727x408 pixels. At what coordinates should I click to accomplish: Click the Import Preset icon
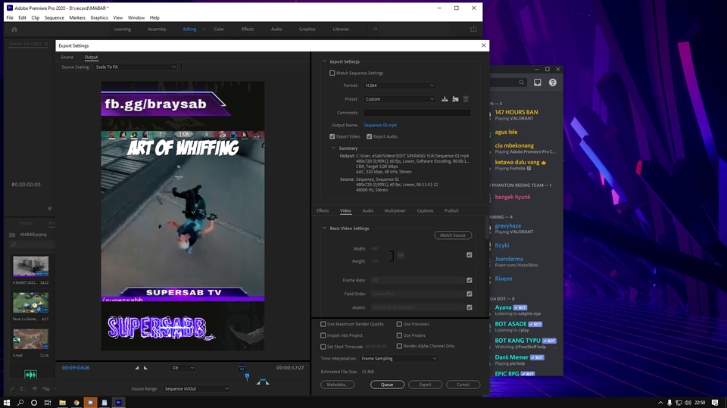455,99
